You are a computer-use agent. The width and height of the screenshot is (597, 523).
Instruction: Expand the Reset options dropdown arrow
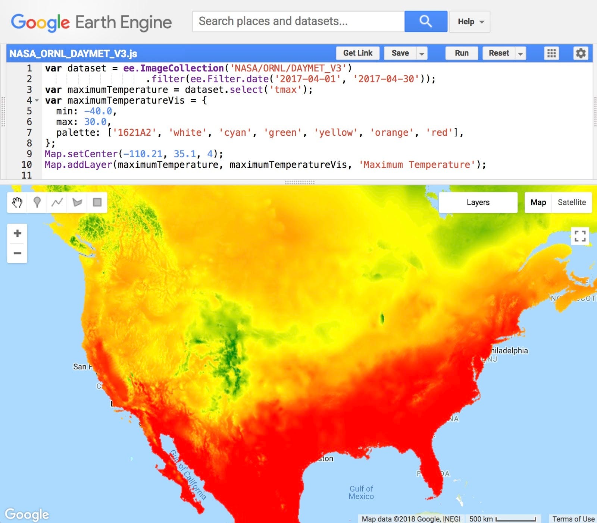(520, 53)
